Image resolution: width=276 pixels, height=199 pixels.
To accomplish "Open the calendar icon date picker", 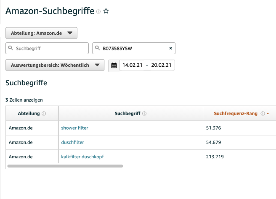I will click(x=114, y=65).
